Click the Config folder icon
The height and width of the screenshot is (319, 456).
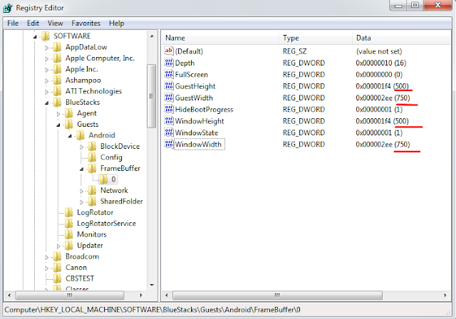pos(92,157)
